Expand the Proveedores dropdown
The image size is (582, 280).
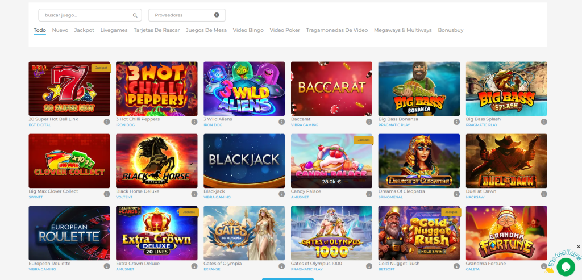(x=182, y=15)
